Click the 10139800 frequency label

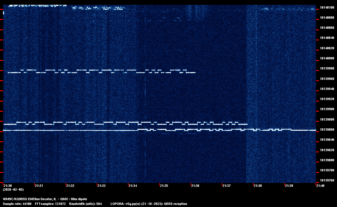click(327, 160)
